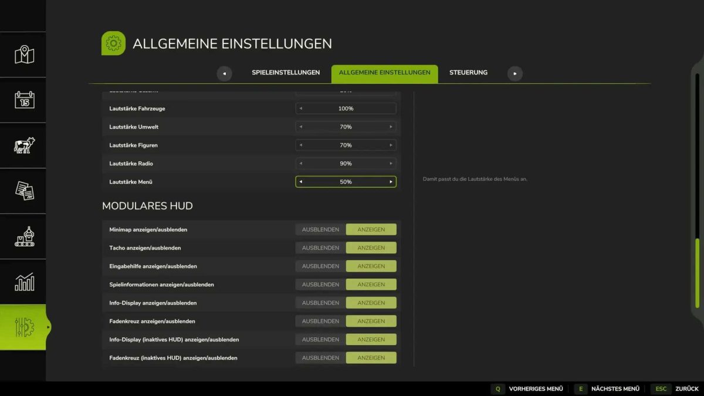704x396 pixels.
Task: Open the map view from the sidebar
Action: point(23,55)
